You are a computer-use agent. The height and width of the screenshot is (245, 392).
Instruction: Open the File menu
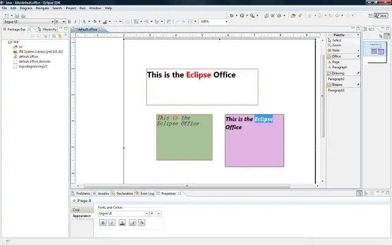(4, 8)
